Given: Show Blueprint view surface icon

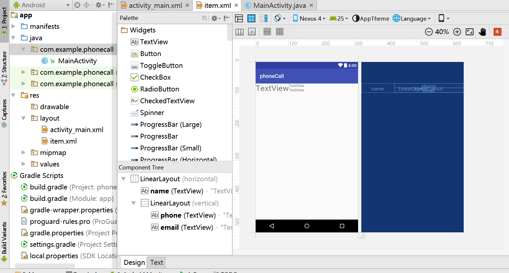Looking at the screenshot, I should click(251, 18).
